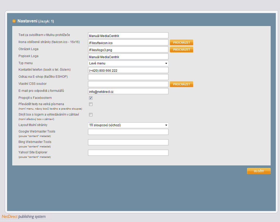Focus the Odkaz na E-shop field
The height and width of the screenshot is (222, 280).
(128, 77)
